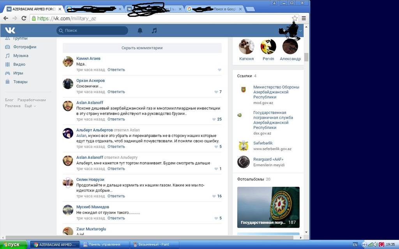The height and width of the screenshot is (249, 399).
Task: Open Ссылки section header
Action: coord(245,76)
